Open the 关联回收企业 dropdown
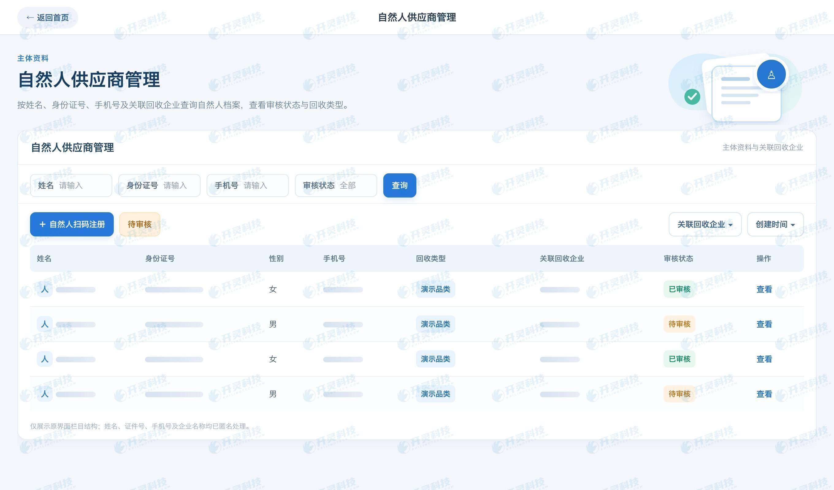Screen dimensions: 834x490 pos(705,224)
